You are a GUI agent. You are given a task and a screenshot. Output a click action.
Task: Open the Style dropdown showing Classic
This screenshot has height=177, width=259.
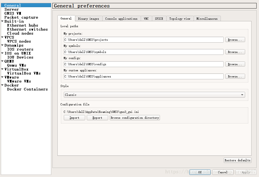(154, 95)
